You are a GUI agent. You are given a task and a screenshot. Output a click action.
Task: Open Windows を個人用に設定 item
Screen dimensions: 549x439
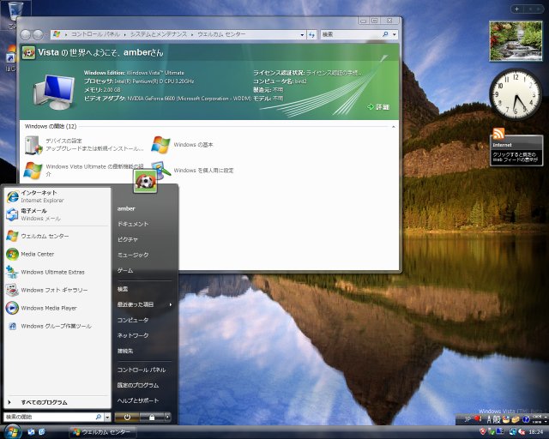192,170
